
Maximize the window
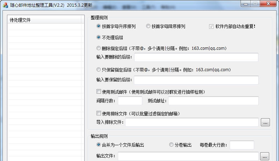[255, 4]
